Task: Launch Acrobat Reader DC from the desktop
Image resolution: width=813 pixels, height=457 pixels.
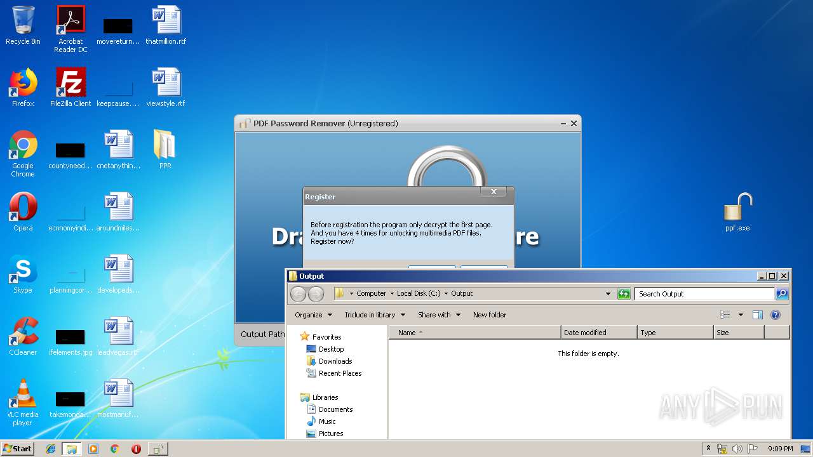Action: click(71, 29)
